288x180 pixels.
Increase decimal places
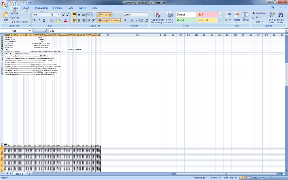(x=142, y=20)
